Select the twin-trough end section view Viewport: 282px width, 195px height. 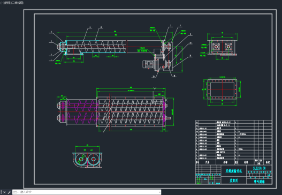tap(87, 160)
